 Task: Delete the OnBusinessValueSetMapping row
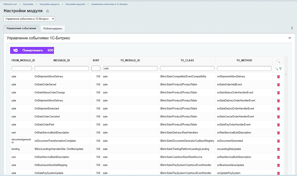[x=278, y=165]
